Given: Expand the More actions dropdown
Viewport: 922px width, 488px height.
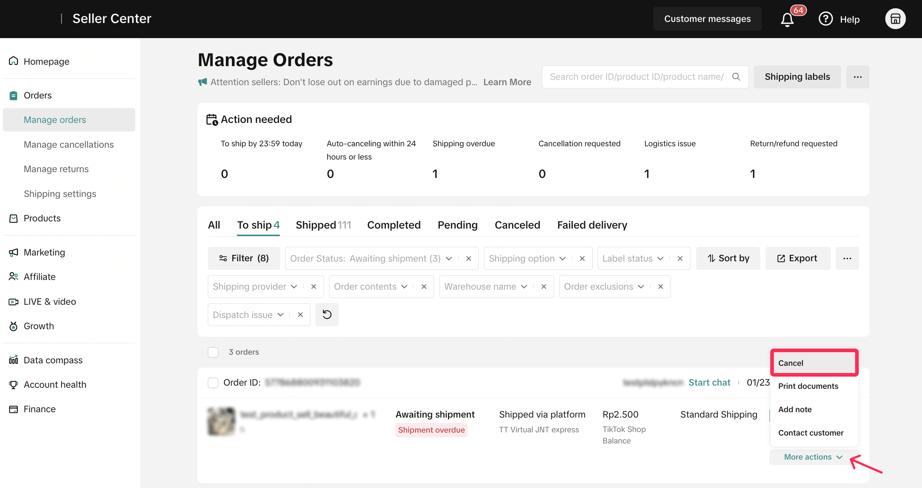Looking at the screenshot, I should [x=813, y=457].
